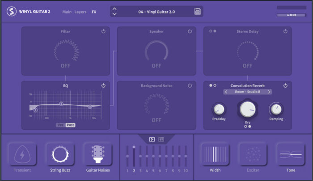The height and width of the screenshot is (181, 313).
Task: Select previous preset with up arrow
Action: pyautogui.click(x=114, y=9)
